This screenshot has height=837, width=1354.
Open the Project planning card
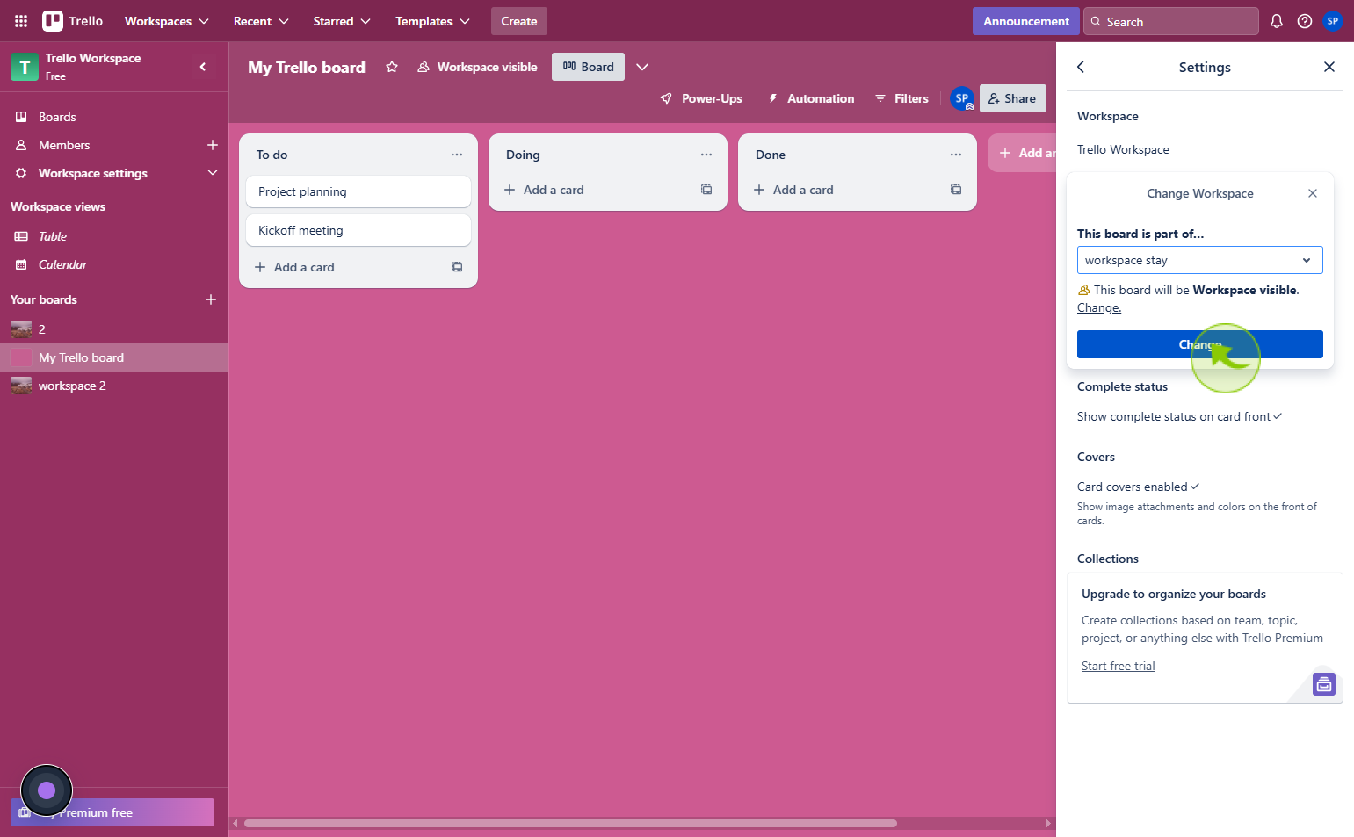click(358, 191)
